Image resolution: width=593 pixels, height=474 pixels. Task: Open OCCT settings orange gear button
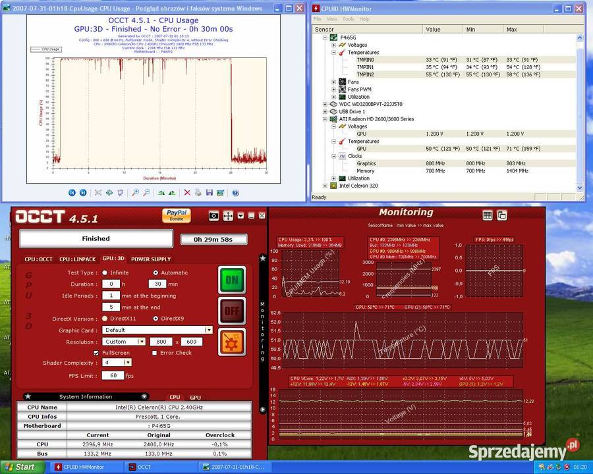pyautogui.click(x=232, y=342)
